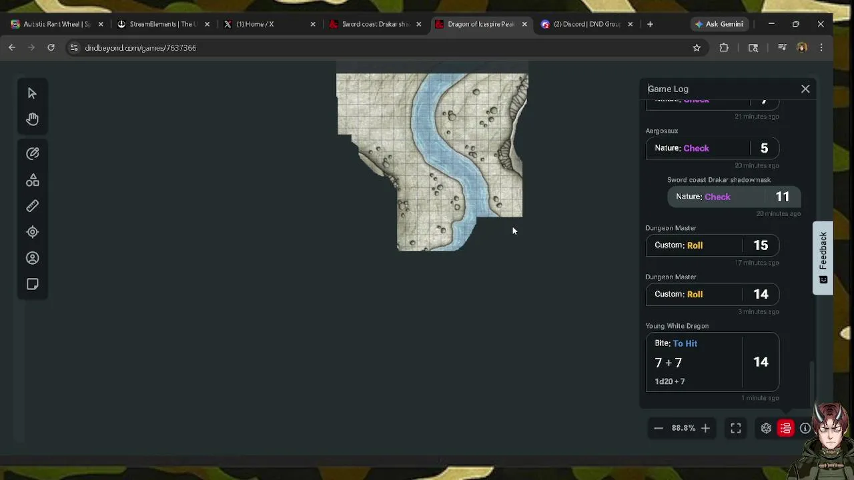This screenshot has height=480, width=854.
Task: Zoom out with the minus button
Action: 659,428
